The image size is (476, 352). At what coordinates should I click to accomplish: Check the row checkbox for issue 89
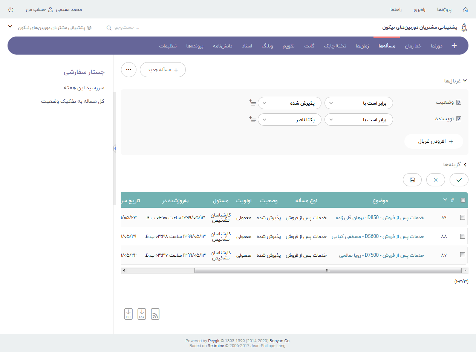point(462,217)
